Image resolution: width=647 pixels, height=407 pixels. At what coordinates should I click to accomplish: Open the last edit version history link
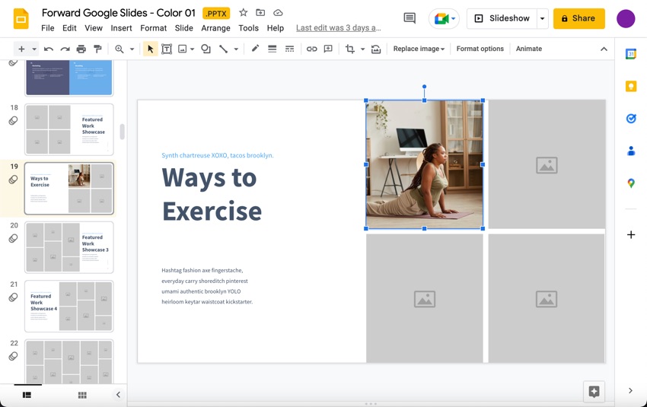click(x=339, y=28)
